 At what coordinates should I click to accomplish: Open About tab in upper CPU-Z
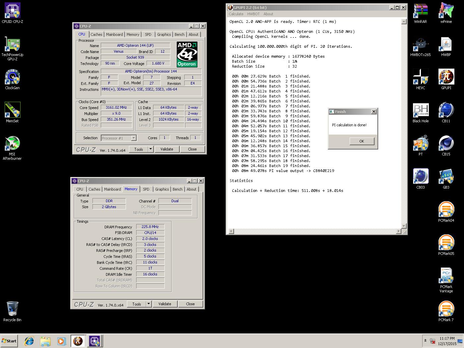pos(194,34)
